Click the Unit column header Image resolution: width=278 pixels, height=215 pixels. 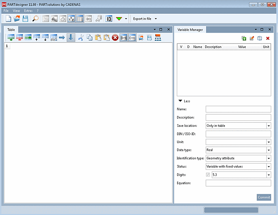tap(266, 47)
